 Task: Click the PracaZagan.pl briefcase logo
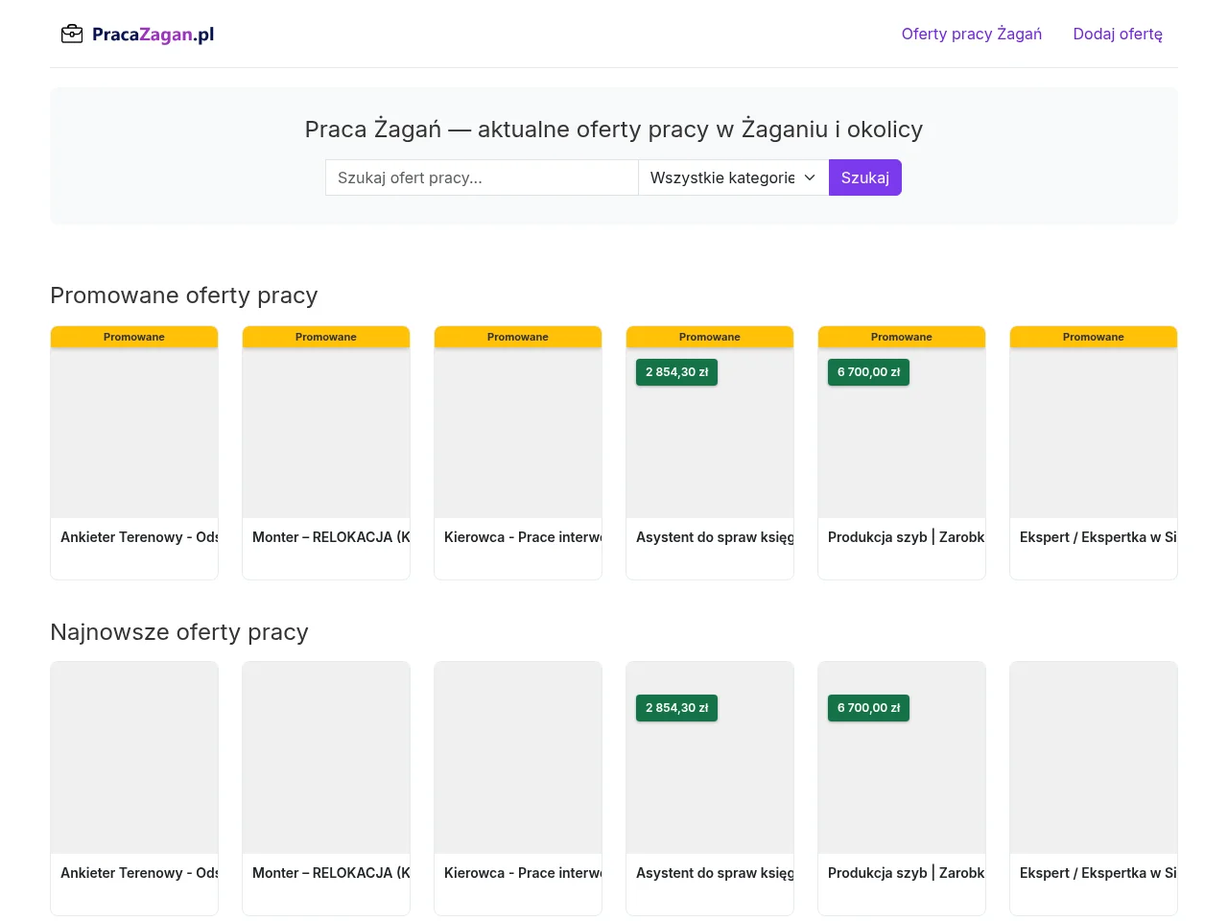pyautogui.click(x=137, y=35)
